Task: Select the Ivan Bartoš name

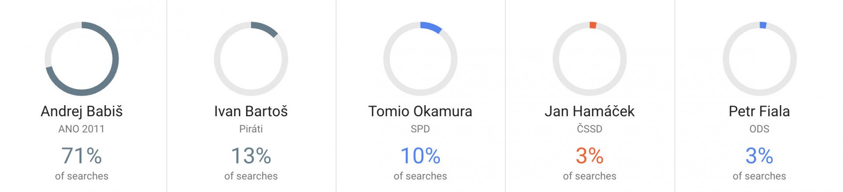Action: click(251, 111)
